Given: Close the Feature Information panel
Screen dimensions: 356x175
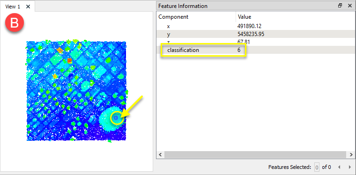Looking at the screenshot, I should tap(350, 6).
